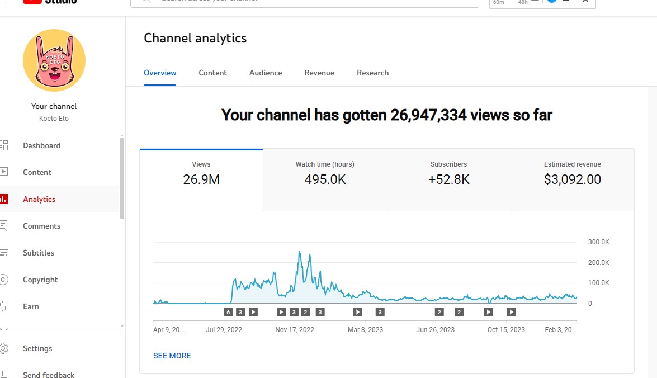Click the Subtitles icon in the sidebar
The image size is (657, 378).
[4, 253]
